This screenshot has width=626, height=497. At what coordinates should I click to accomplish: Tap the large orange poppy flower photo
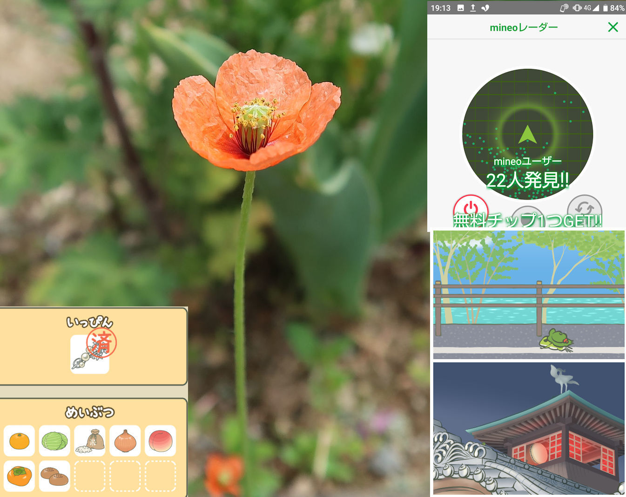(256, 109)
